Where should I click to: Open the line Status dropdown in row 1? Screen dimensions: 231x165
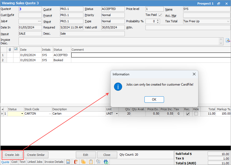click(x=22, y=114)
